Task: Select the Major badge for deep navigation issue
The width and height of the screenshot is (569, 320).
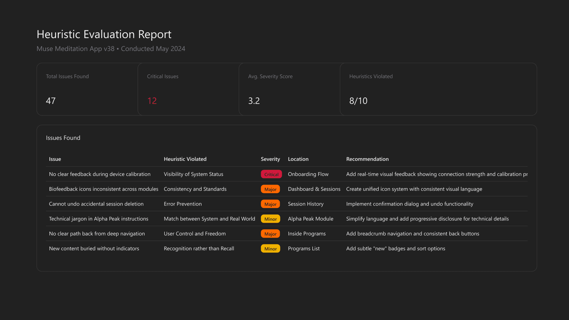Action: click(x=270, y=233)
